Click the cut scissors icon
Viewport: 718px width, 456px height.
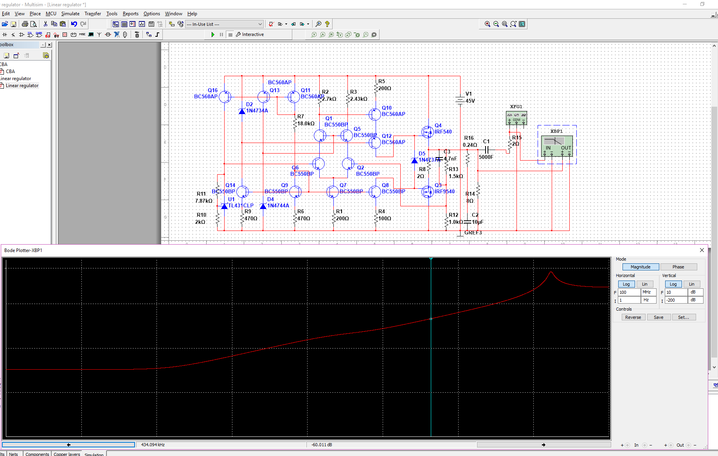[x=45, y=24]
